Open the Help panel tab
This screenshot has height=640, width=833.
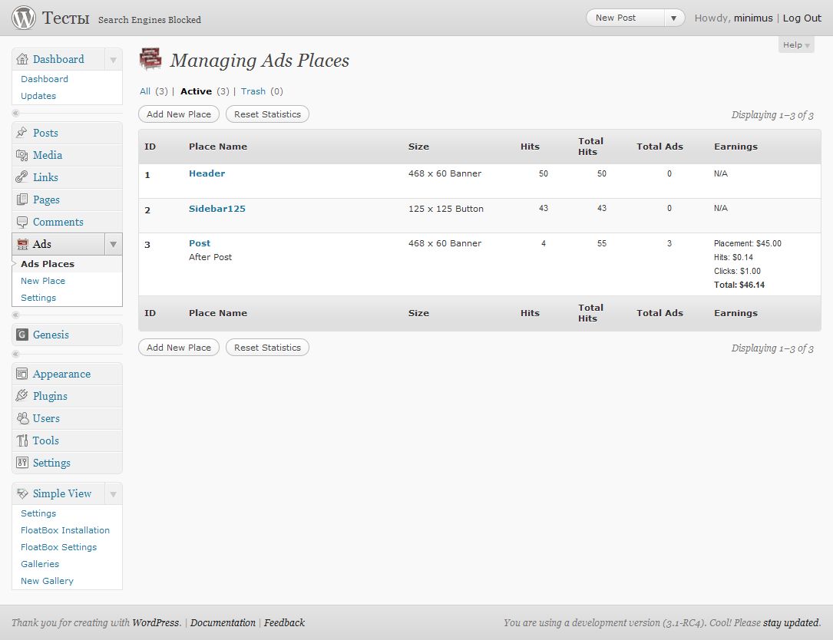(796, 45)
